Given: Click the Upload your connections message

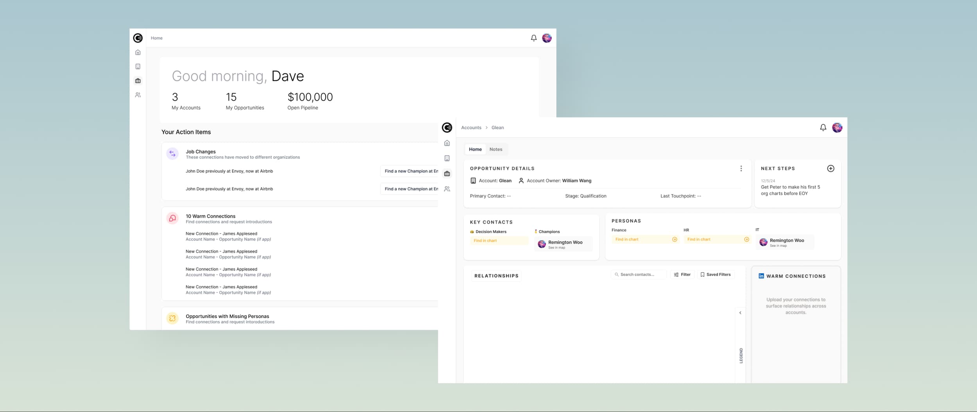Looking at the screenshot, I should (796, 306).
